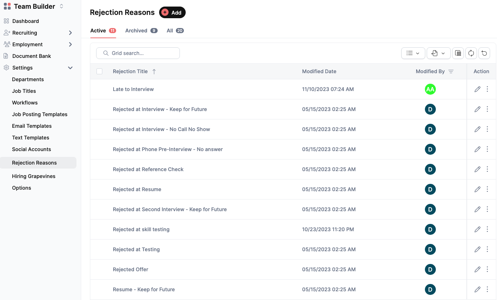This screenshot has width=497, height=300.
Task: Click the 'Late to Interview' title text
Action: (133, 89)
